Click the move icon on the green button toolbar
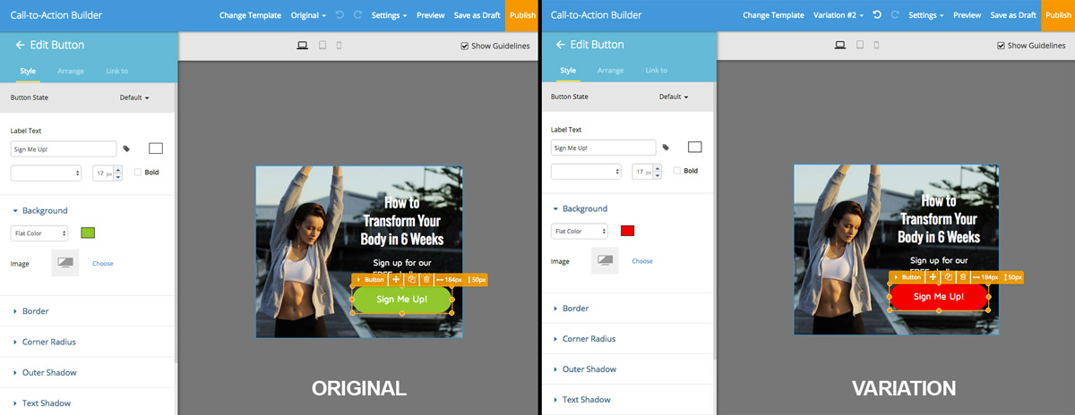The width and height of the screenshot is (1075, 415). point(396,280)
